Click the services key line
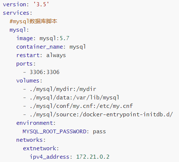The height and width of the screenshot is (162, 179). pyautogui.click(x=17, y=13)
